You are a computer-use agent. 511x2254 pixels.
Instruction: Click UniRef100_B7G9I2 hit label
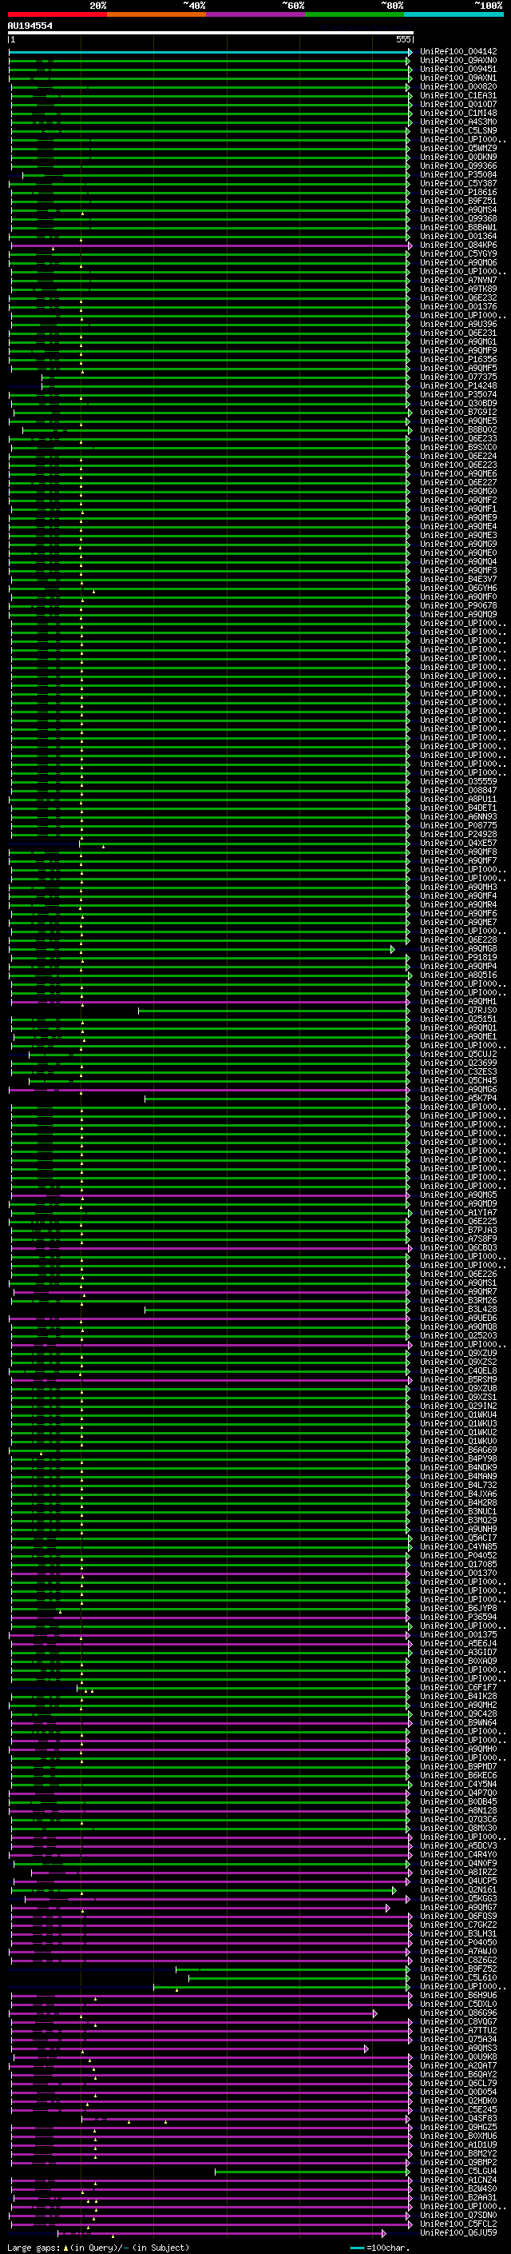pyautogui.click(x=458, y=412)
